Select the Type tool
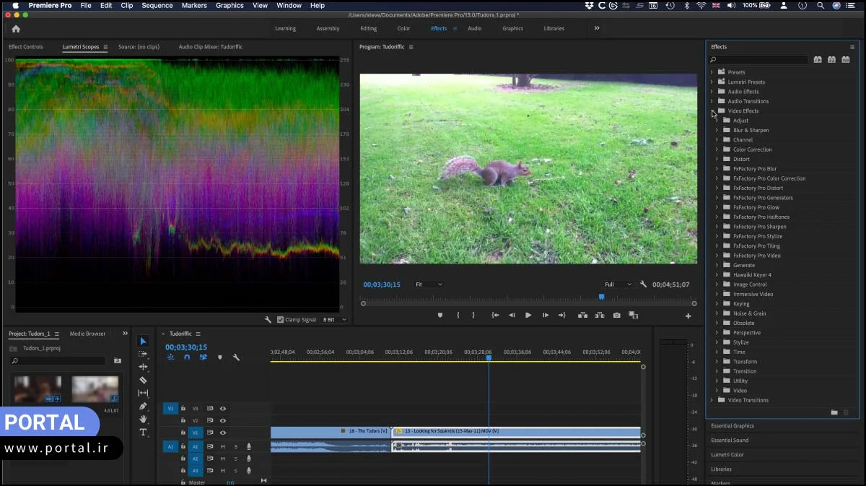 [143, 432]
